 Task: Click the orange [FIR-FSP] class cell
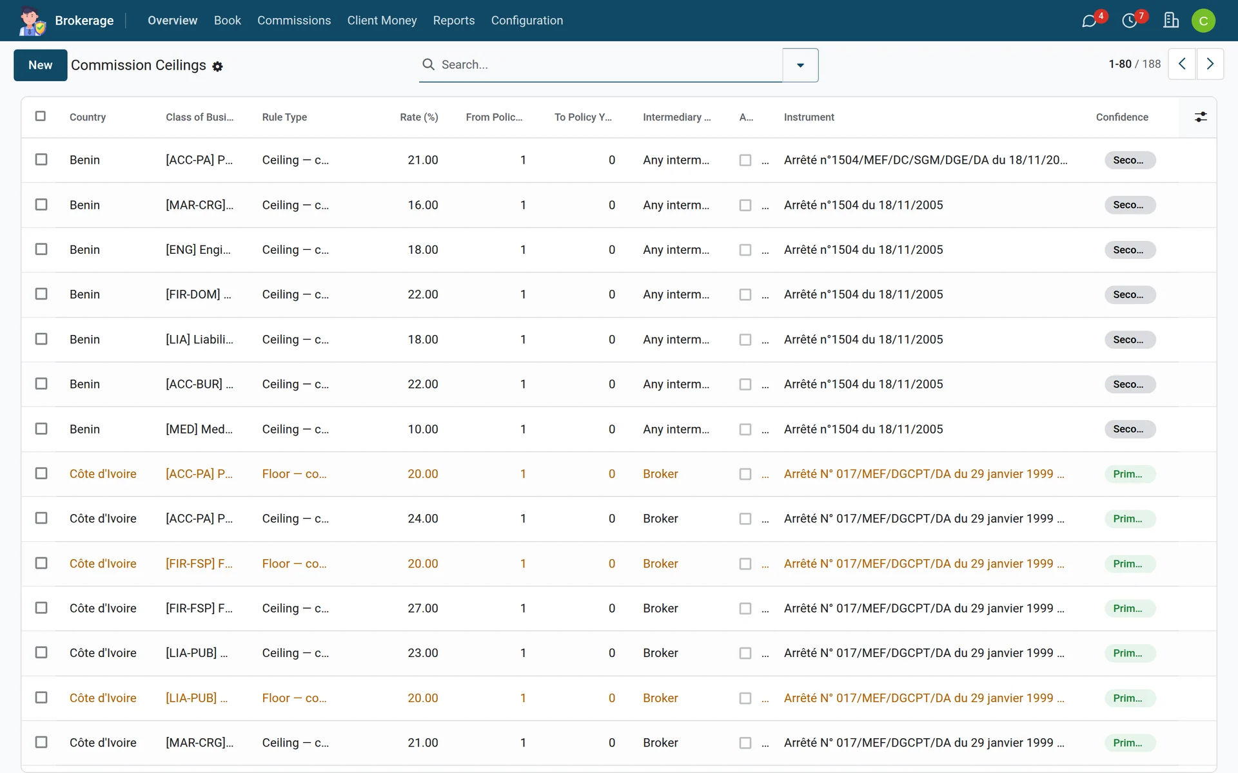pos(199,564)
